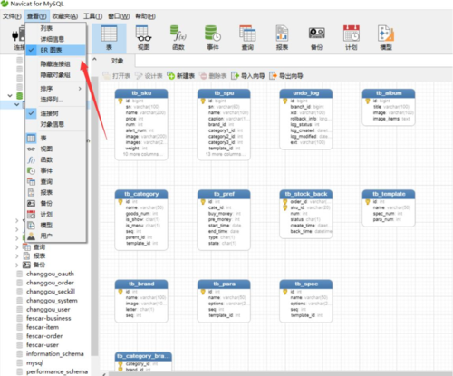Open the 工具(T) menu

coord(92,16)
